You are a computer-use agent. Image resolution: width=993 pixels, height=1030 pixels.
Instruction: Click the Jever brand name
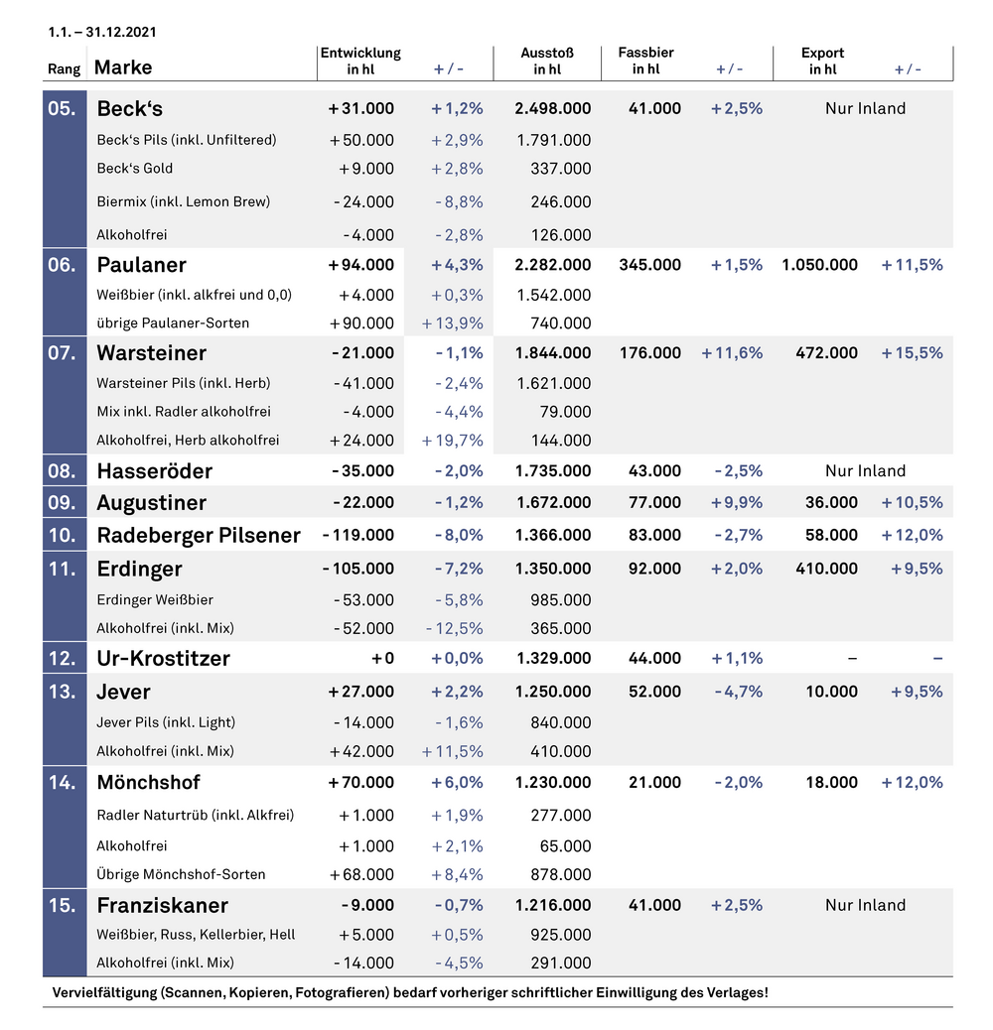[123, 692]
